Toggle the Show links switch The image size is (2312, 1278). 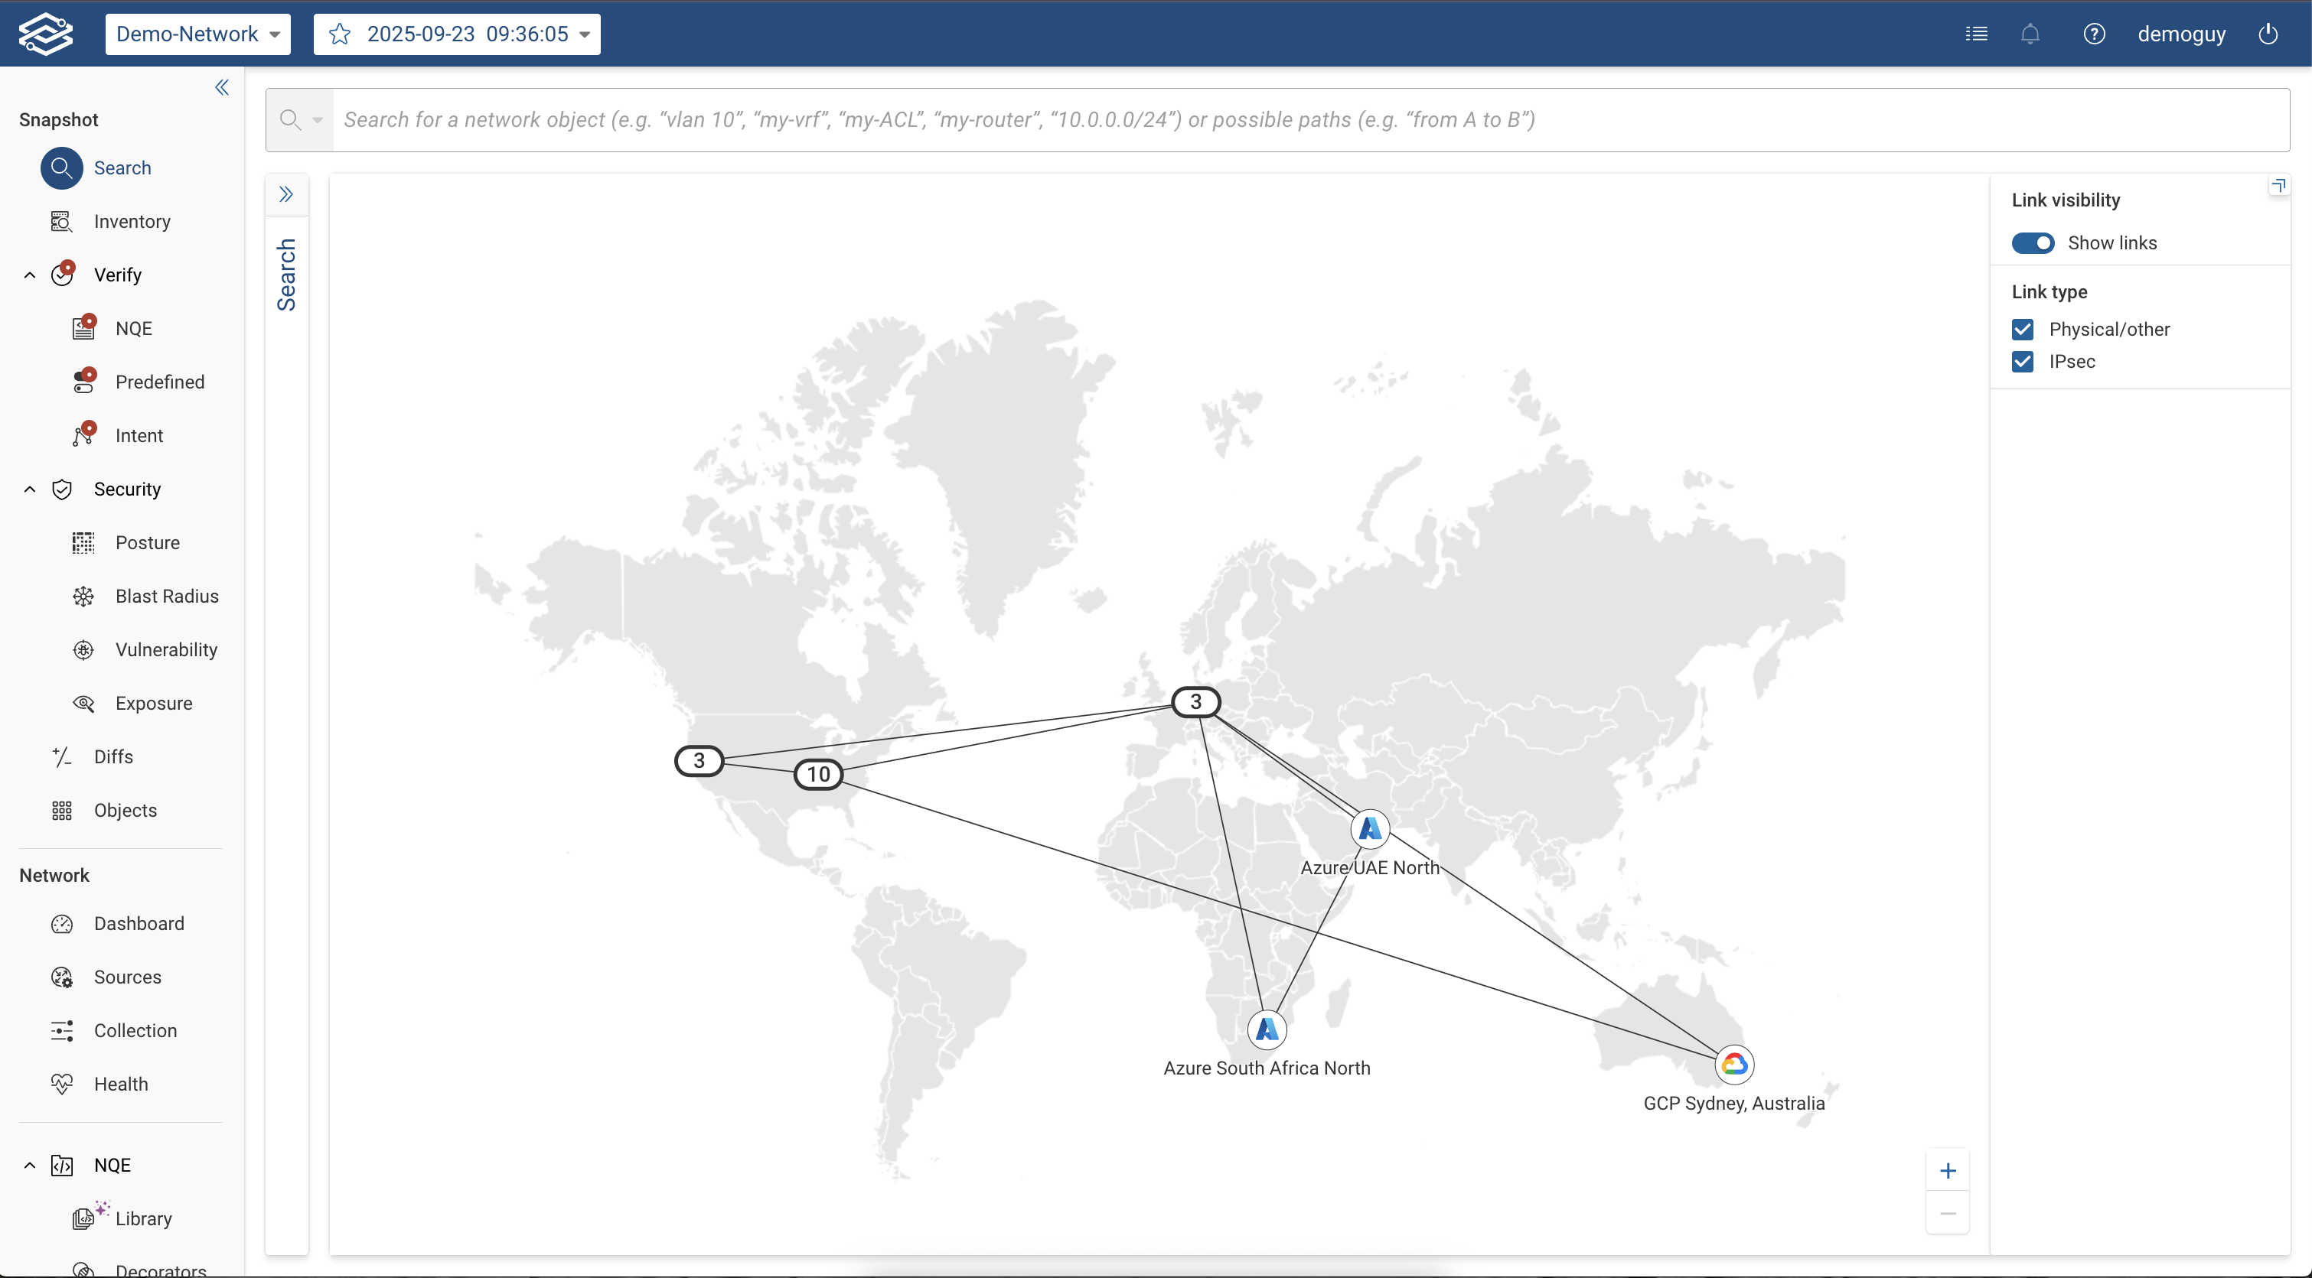point(2033,243)
